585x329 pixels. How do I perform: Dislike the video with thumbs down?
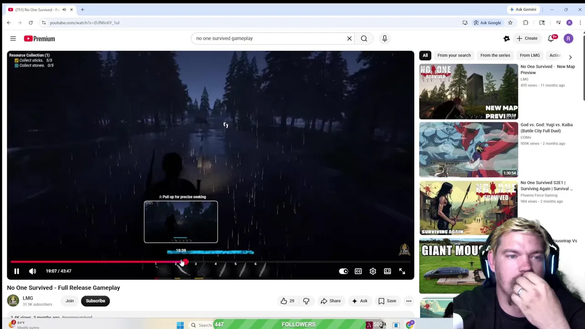pyautogui.click(x=306, y=301)
